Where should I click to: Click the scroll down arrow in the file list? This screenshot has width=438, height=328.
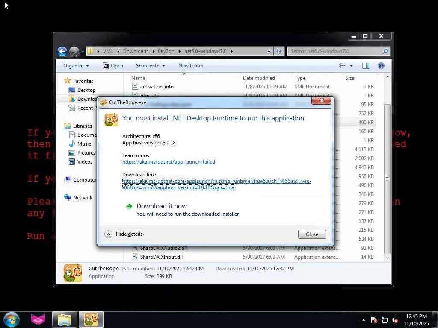pos(387,258)
